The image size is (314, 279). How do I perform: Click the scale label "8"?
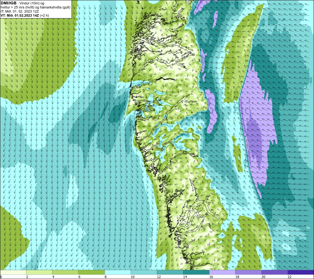[106, 277]
